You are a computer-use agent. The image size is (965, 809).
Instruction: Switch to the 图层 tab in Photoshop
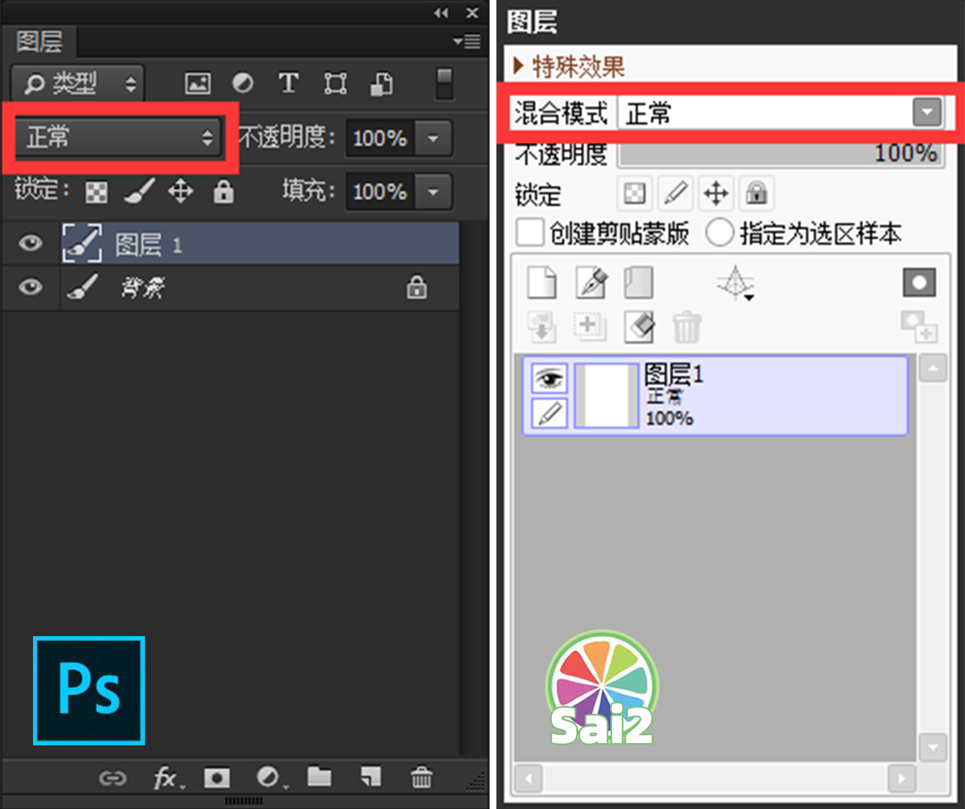click(x=37, y=42)
